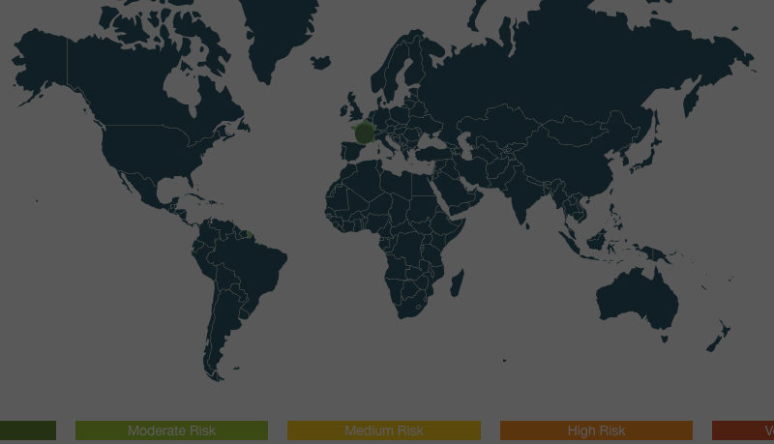This screenshot has height=444, width=774.
Task: Click the dark green legend box at left edge
Action: click(x=27, y=430)
